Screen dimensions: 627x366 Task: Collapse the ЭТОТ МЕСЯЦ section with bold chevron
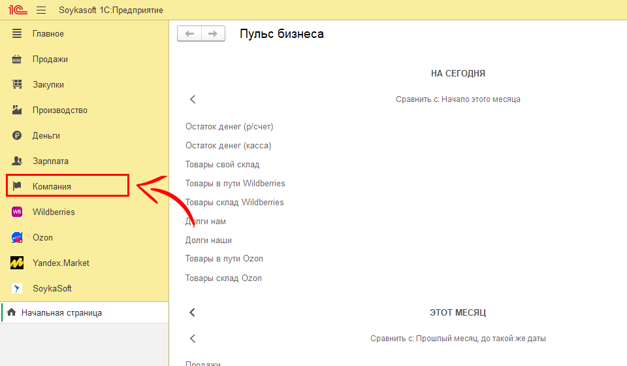[193, 312]
